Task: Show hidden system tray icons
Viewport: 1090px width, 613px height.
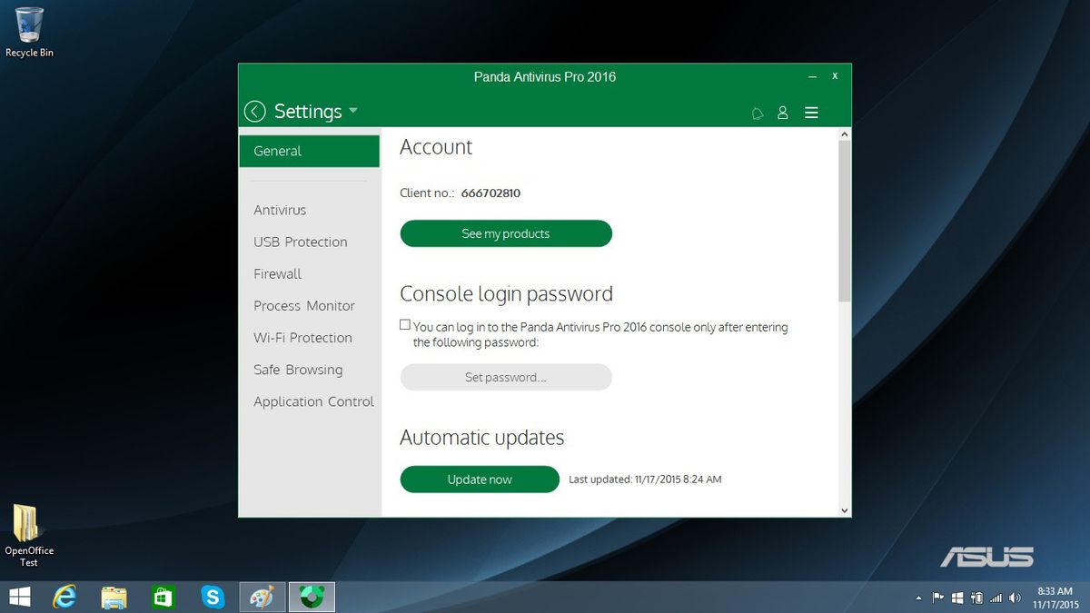Action: pyautogui.click(x=918, y=598)
